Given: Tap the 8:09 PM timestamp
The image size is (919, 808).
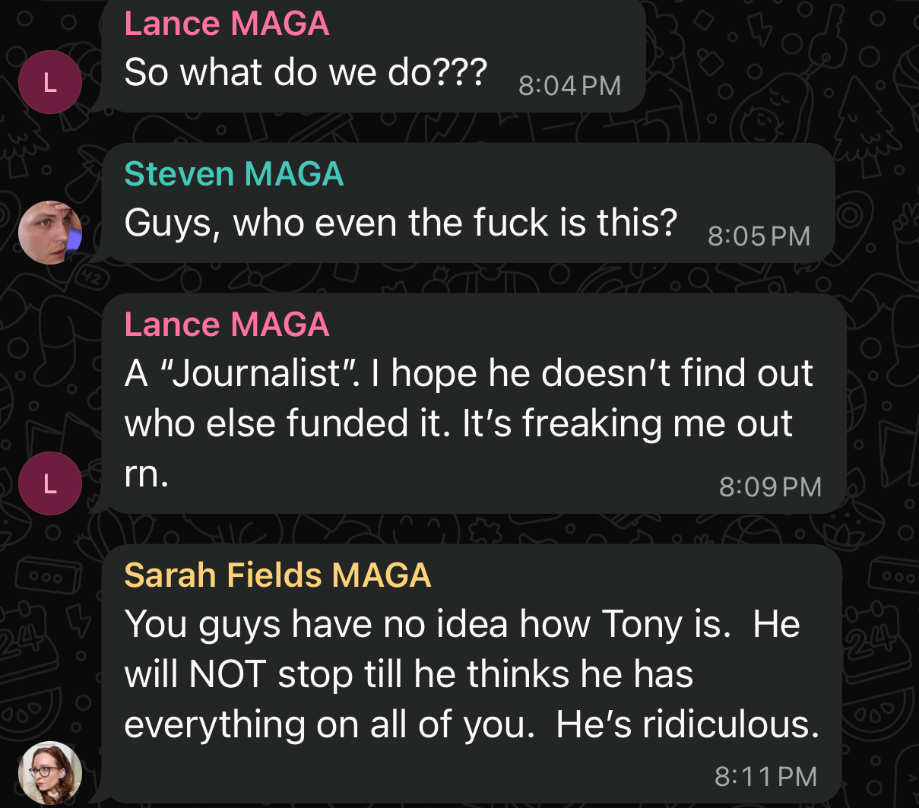Looking at the screenshot, I should pos(770,486).
